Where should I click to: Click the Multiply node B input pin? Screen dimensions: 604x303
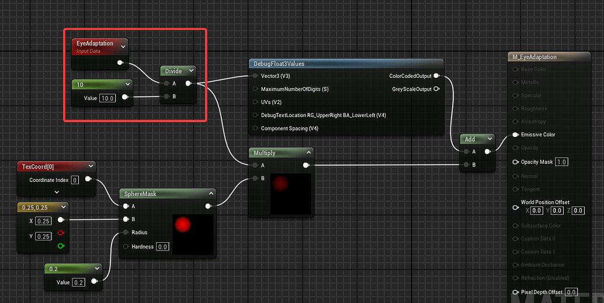point(255,178)
